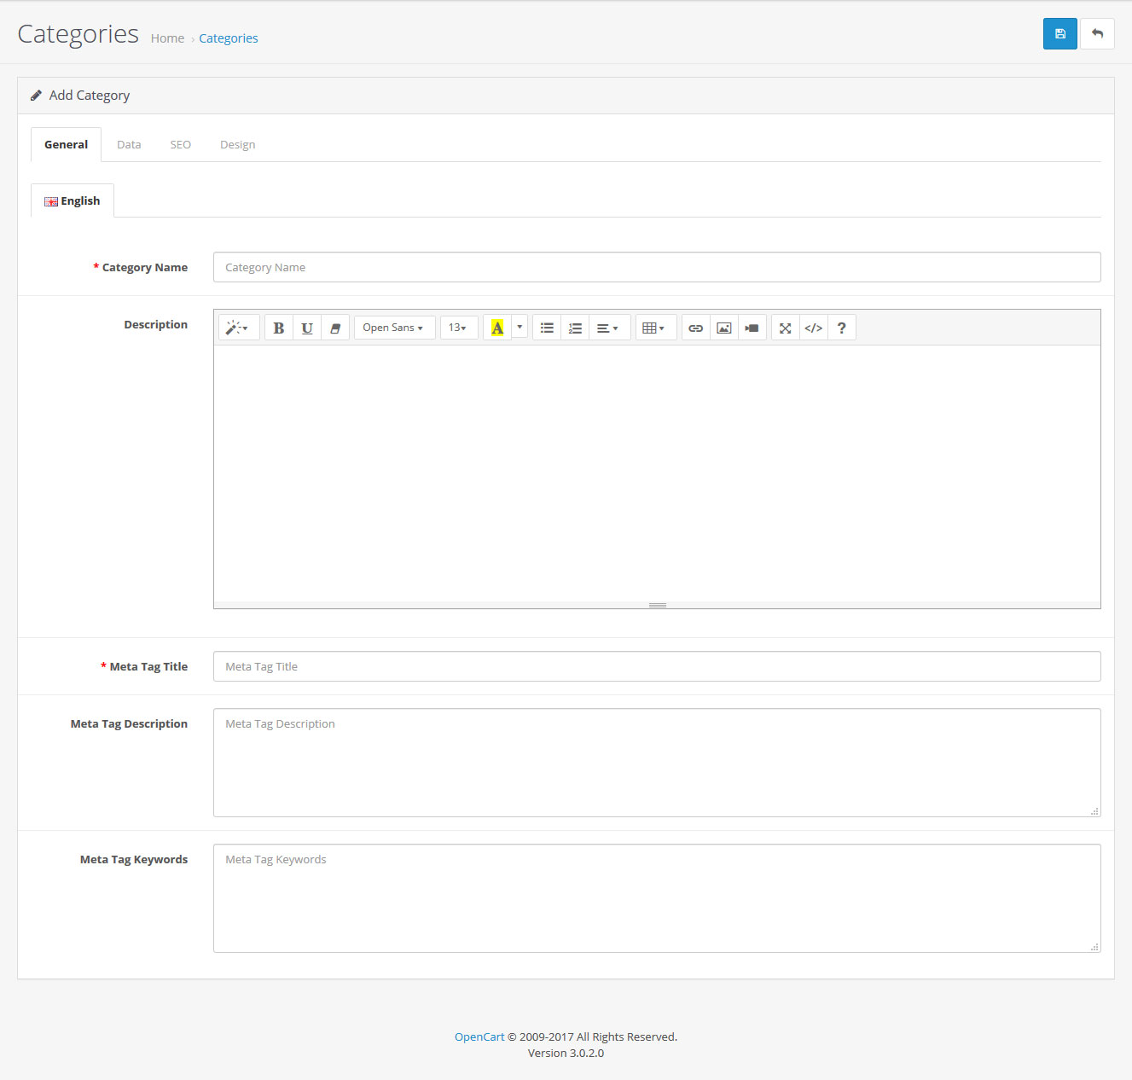Open the Open Sans font family dropdown
The image size is (1132, 1080).
[394, 328]
